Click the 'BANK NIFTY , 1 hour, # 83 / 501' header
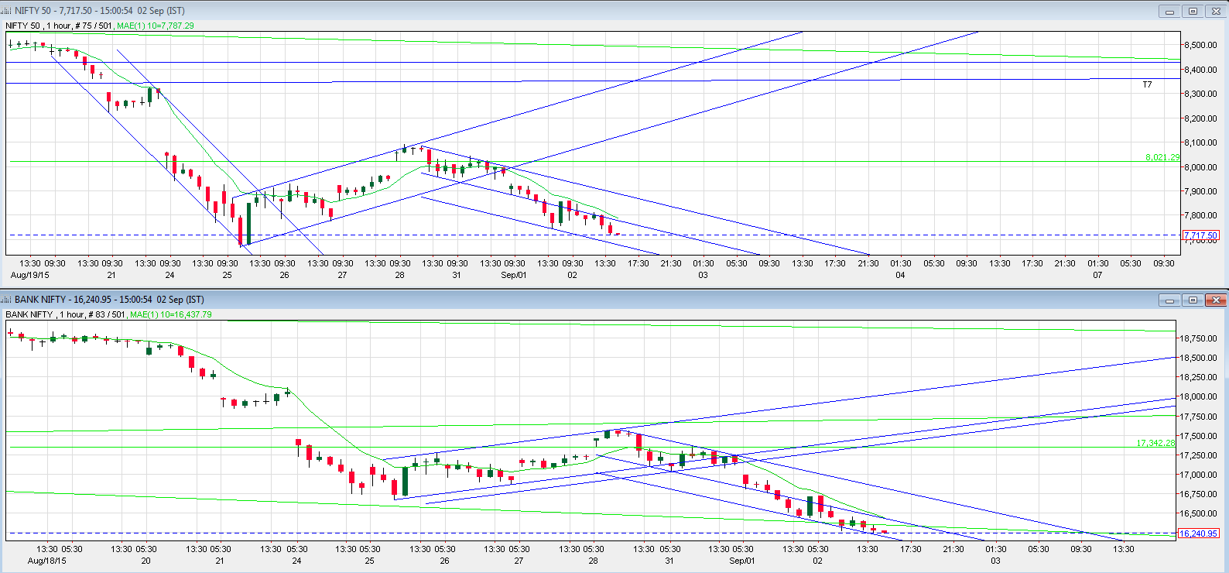Screen dimensions: 1229x573 coord(66,314)
